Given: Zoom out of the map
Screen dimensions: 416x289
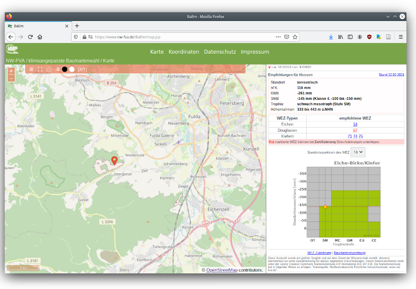Looking at the screenshot, I should (11, 78).
